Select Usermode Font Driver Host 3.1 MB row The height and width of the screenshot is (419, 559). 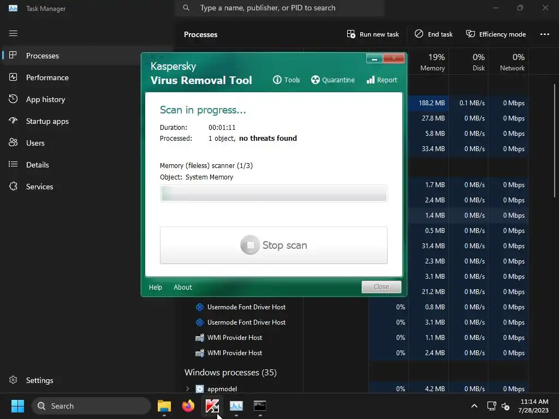(356, 322)
